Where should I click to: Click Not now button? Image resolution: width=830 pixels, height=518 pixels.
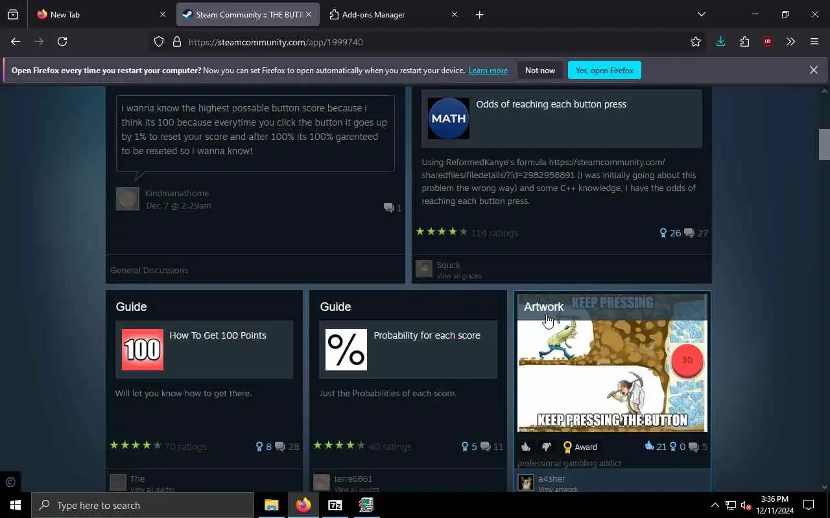[540, 70]
